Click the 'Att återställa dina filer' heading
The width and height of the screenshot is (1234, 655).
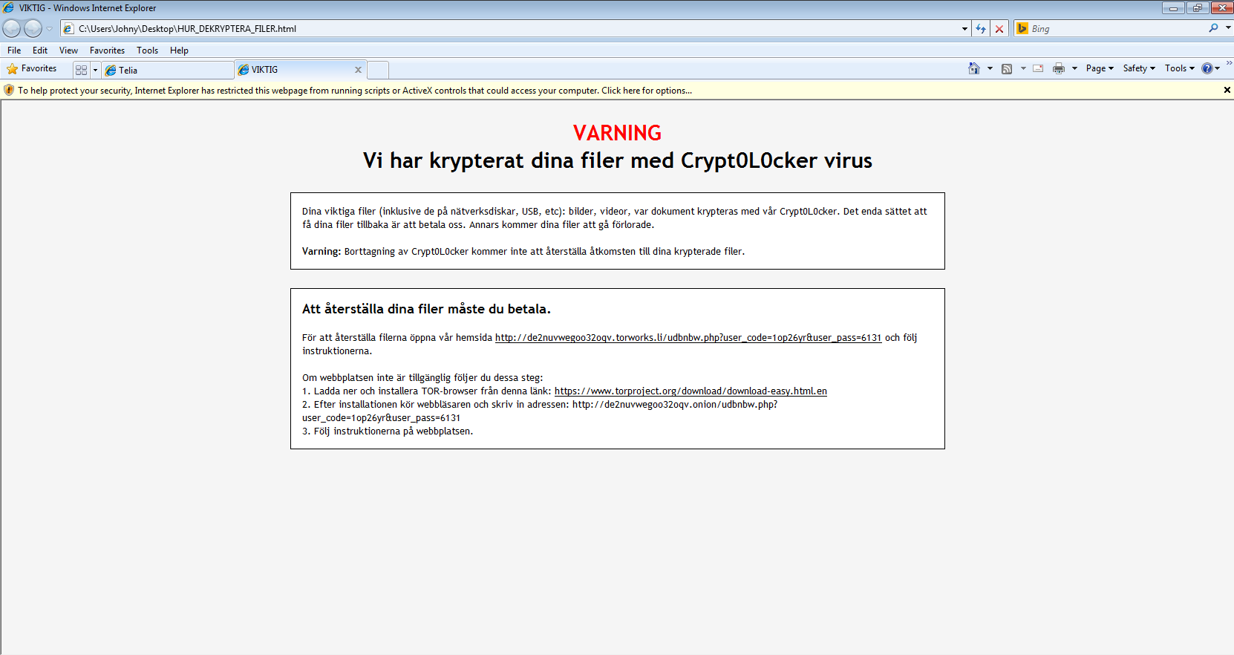(x=426, y=309)
